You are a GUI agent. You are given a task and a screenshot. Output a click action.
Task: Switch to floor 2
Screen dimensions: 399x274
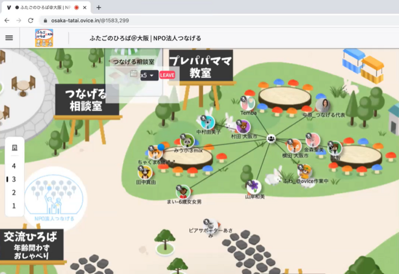(14, 192)
